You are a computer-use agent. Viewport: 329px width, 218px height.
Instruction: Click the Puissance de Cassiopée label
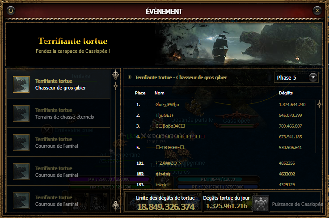(x=297, y=204)
